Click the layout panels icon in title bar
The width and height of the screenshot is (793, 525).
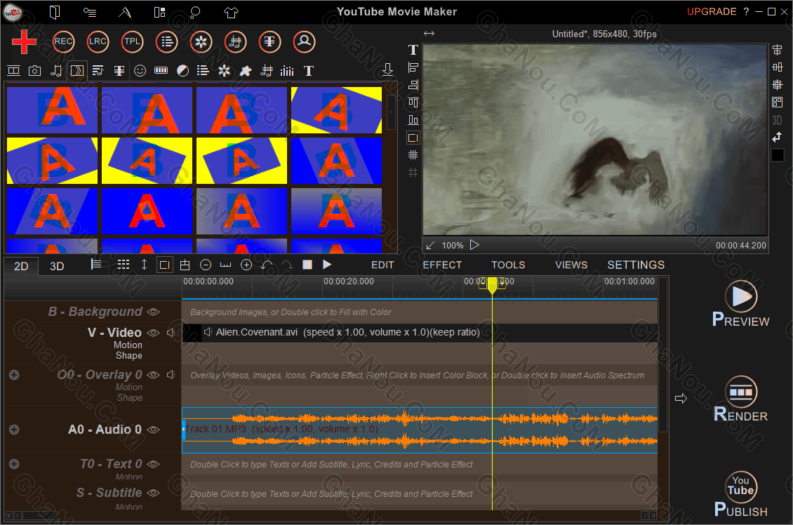pyautogui.click(x=160, y=12)
